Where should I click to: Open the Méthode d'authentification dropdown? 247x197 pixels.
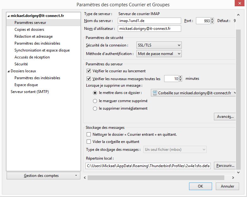click(x=159, y=54)
